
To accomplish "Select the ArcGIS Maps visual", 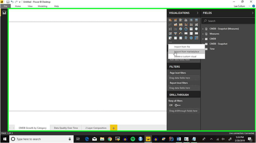I will coord(191,38).
